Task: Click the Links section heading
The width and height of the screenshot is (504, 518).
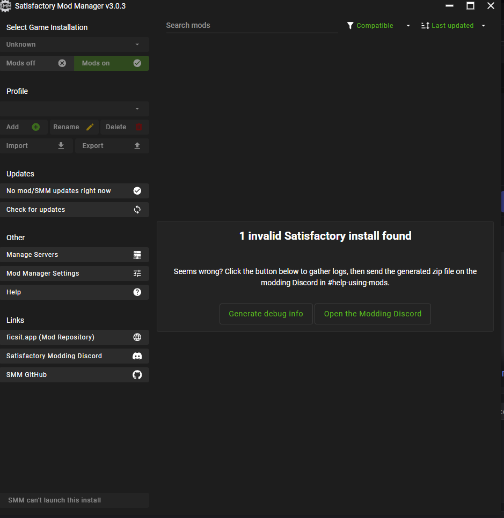Action: point(15,320)
